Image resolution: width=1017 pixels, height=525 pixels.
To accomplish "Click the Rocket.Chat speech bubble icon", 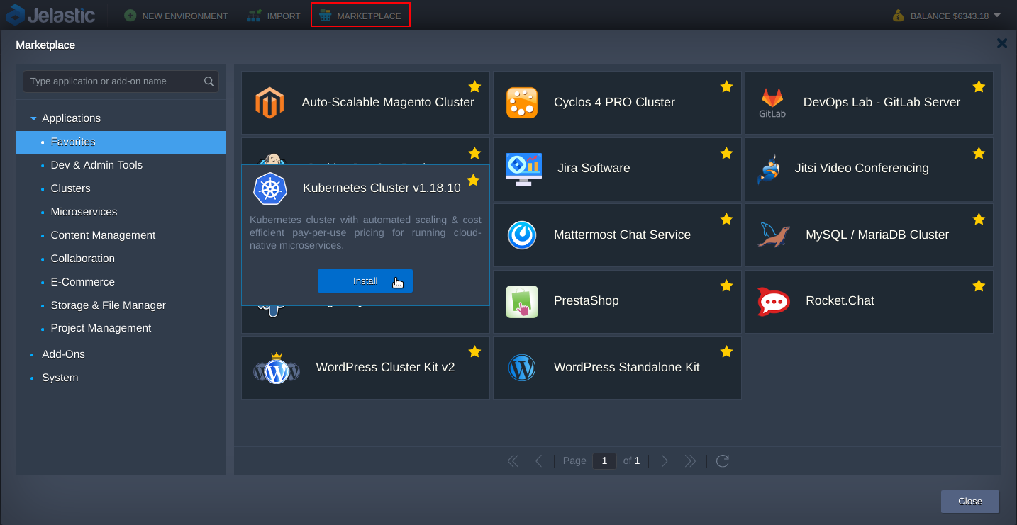I will click(x=774, y=302).
